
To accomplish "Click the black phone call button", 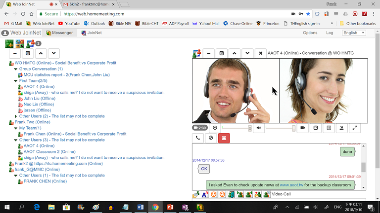I will coord(198,138).
